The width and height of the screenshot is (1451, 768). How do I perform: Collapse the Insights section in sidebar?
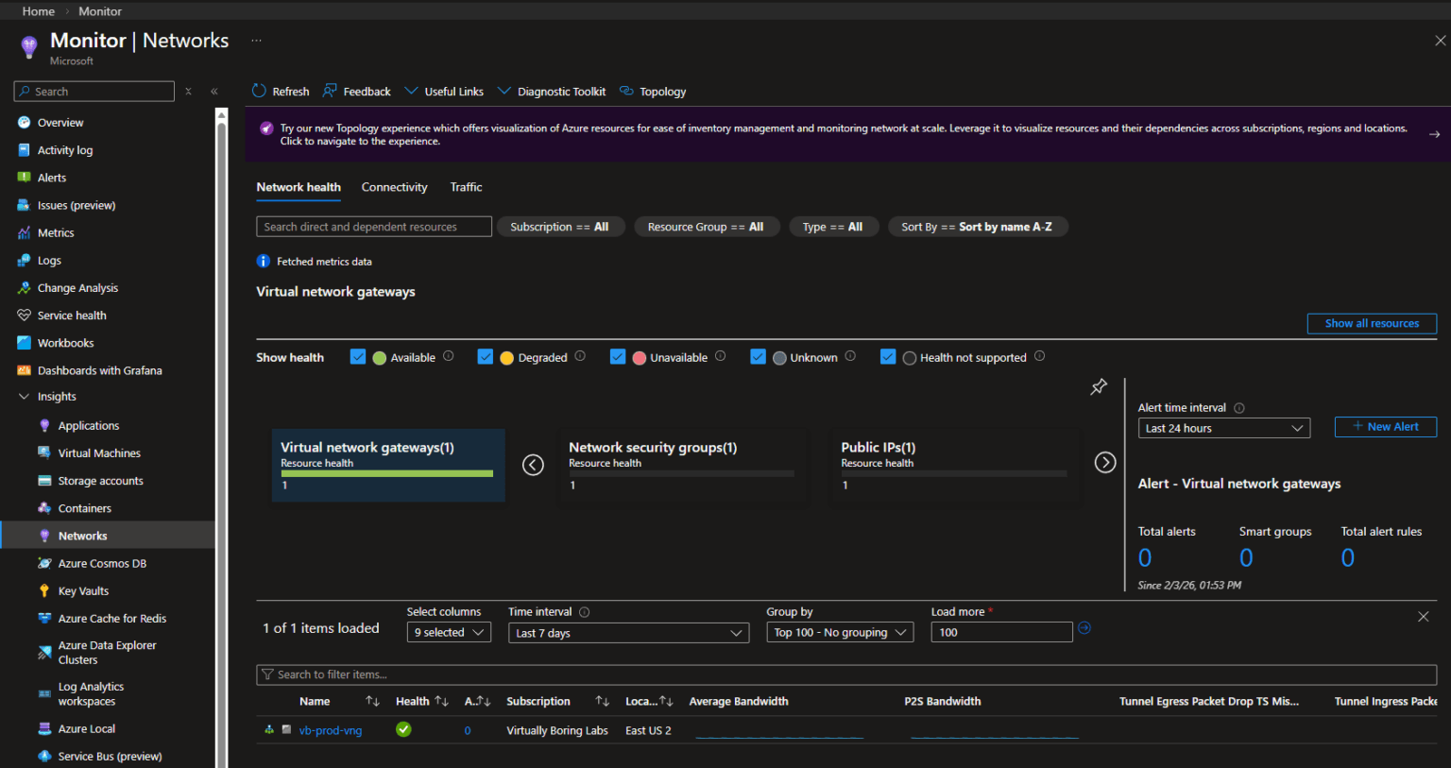click(24, 397)
